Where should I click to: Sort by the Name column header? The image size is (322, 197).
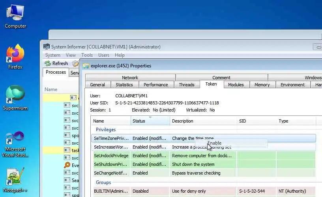tap(110, 121)
